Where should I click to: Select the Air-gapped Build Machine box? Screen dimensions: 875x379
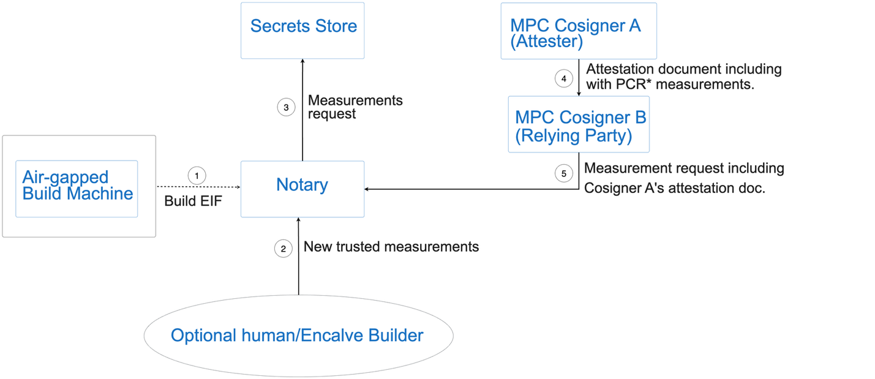pyautogui.click(x=77, y=189)
